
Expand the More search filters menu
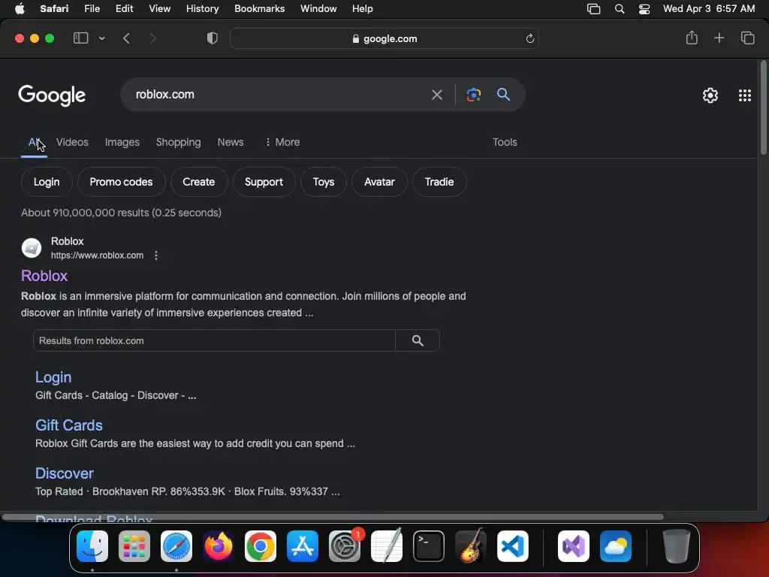(282, 142)
